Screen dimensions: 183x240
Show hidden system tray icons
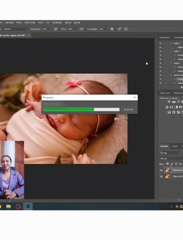(x=172, y=206)
